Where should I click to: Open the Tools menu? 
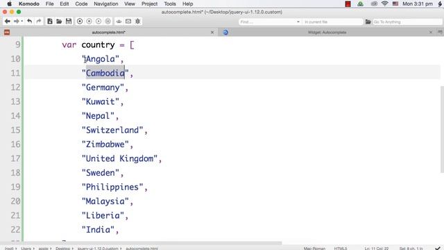(170, 3)
